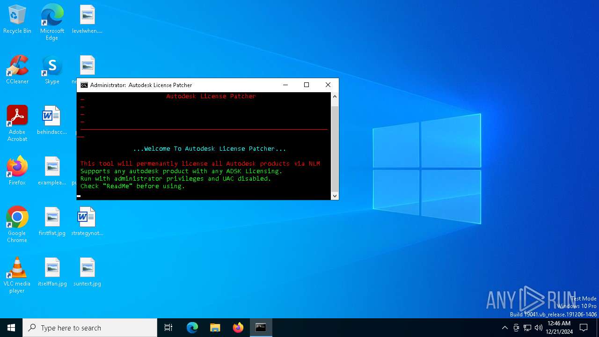The image size is (599, 337).
Task: Click the line about permanently licensing via NLM
Action: click(200, 164)
